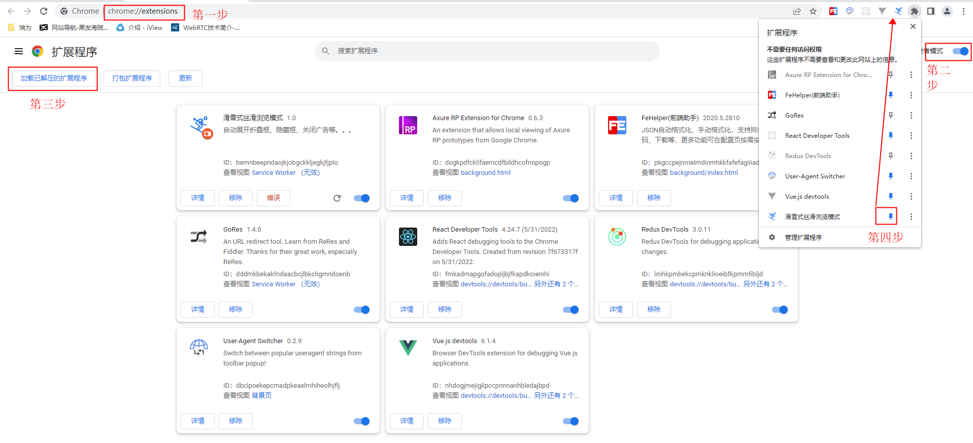Screen dimensions: 973x443
Task: Disable Redux DevTools toggle
Action: click(x=780, y=310)
